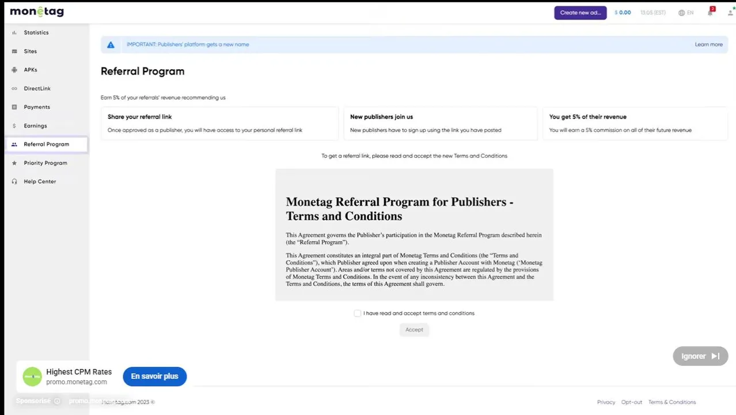736x415 pixels.
Task: Click the Referral Program people icon
Action: click(14, 145)
